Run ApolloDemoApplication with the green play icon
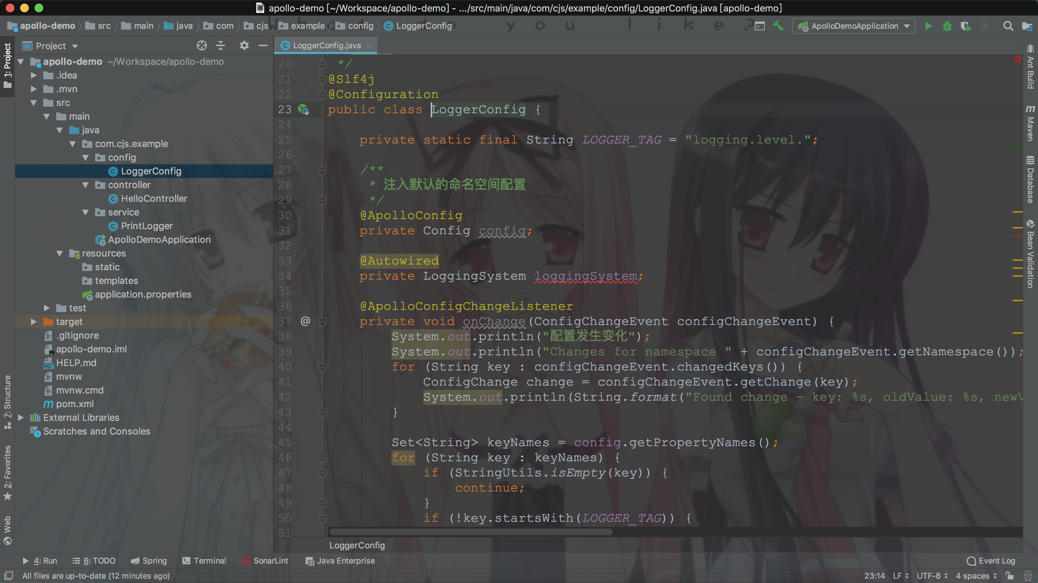1038x583 pixels. 928,26
